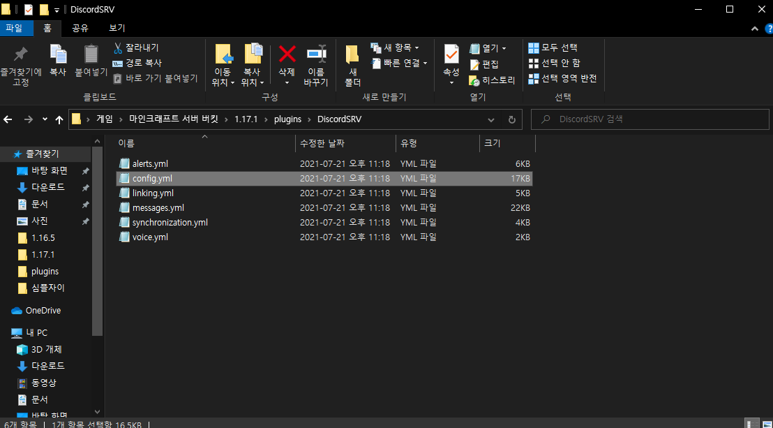Open 3D 개체 under 내 PC
Image resolution: width=773 pixels, height=428 pixels.
[x=46, y=350]
